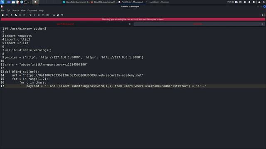Viewport: 266px width, 149px height.
Task: Click the proxies dictionary line
Action: pyautogui.click(x=74, y=57)
